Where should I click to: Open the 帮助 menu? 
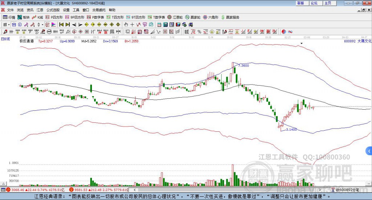(112, 10)
